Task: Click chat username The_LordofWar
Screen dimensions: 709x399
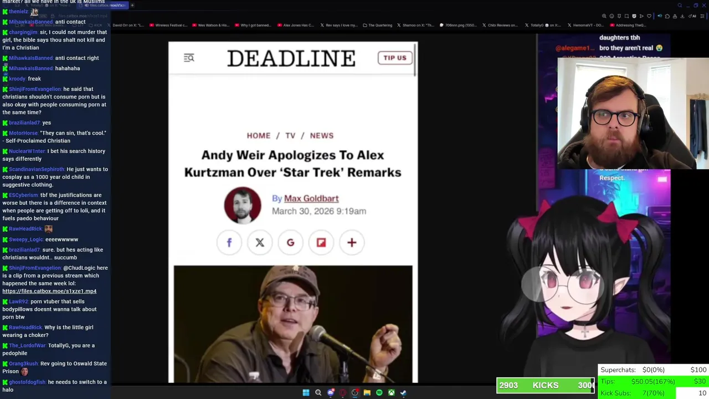Action: (x=28, y=345)
